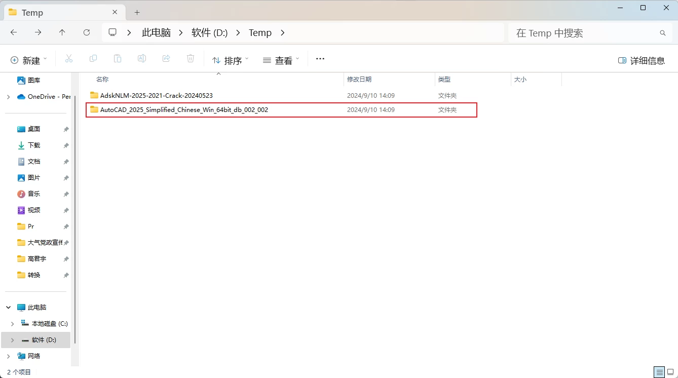The width and height of the screenshot is (678, 378).
Task: Click the Delete trash icon
Action: (191, 59)
